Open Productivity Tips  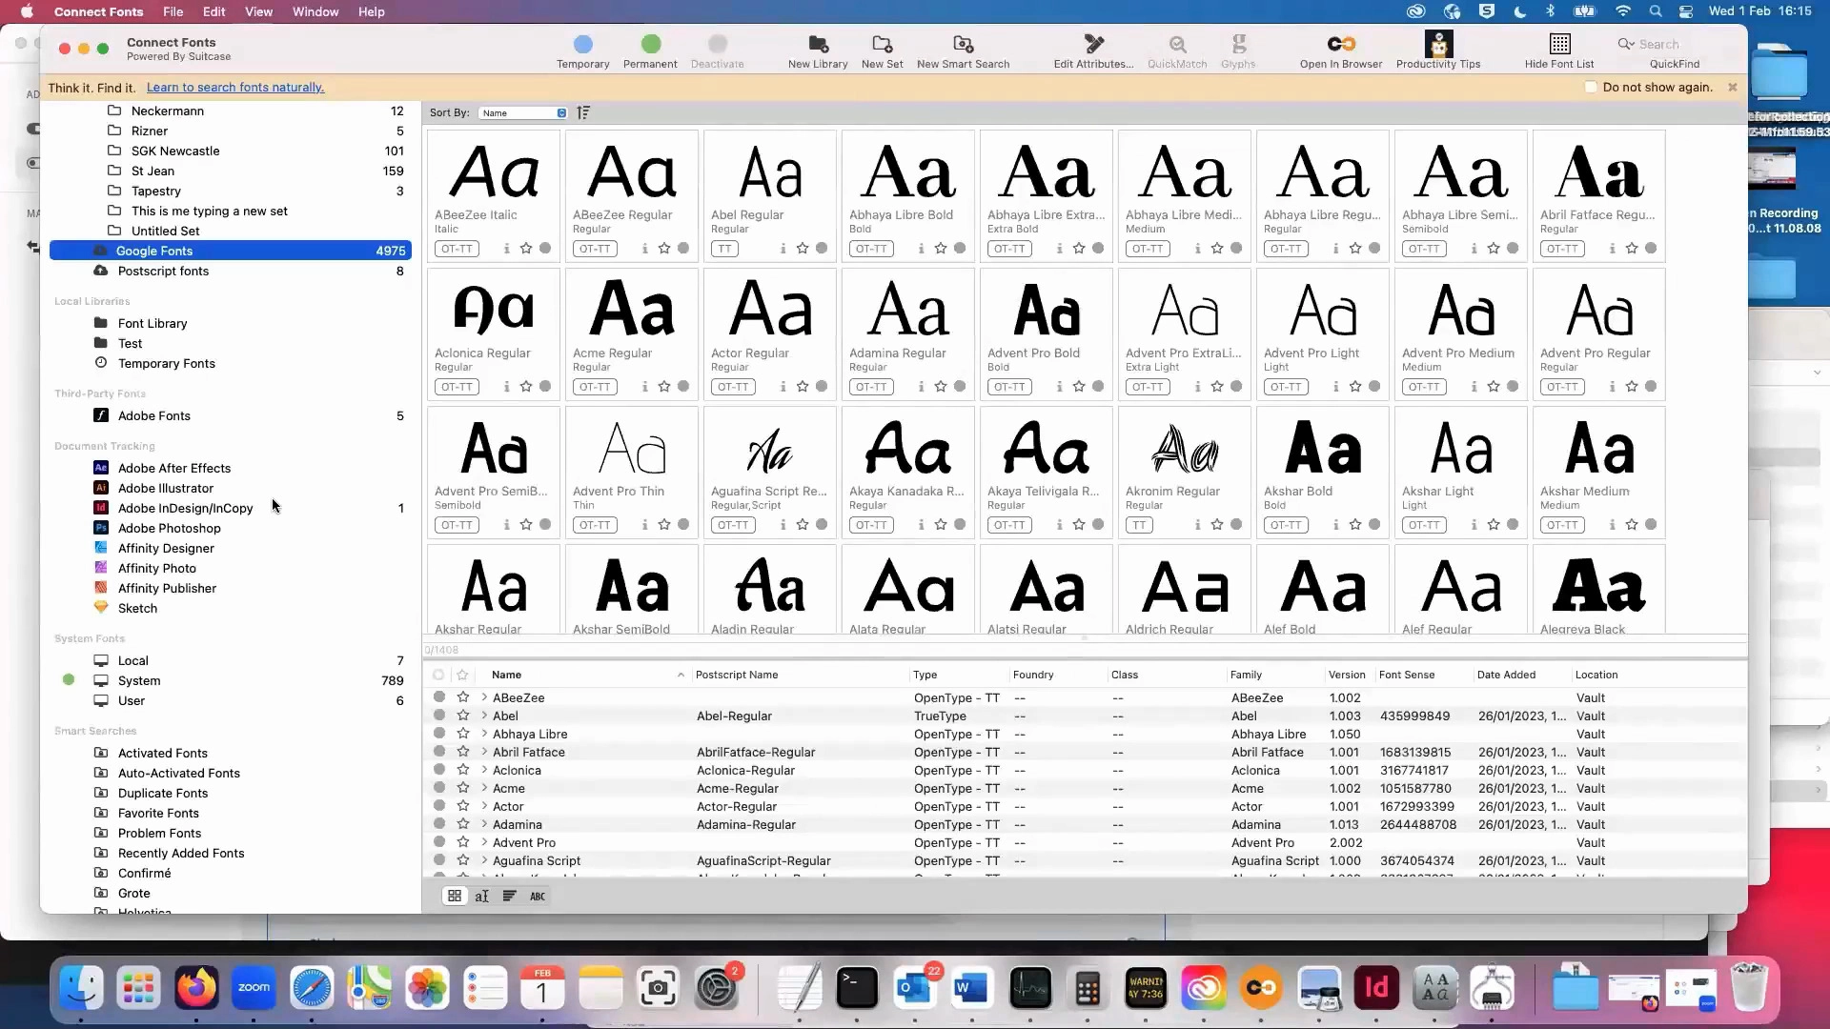pos(1438,51)
